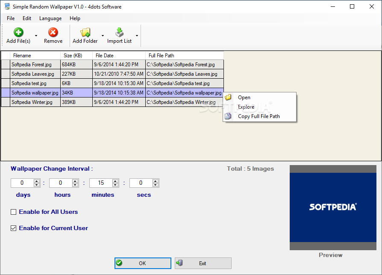Click the Exit button

coord(203,263)
